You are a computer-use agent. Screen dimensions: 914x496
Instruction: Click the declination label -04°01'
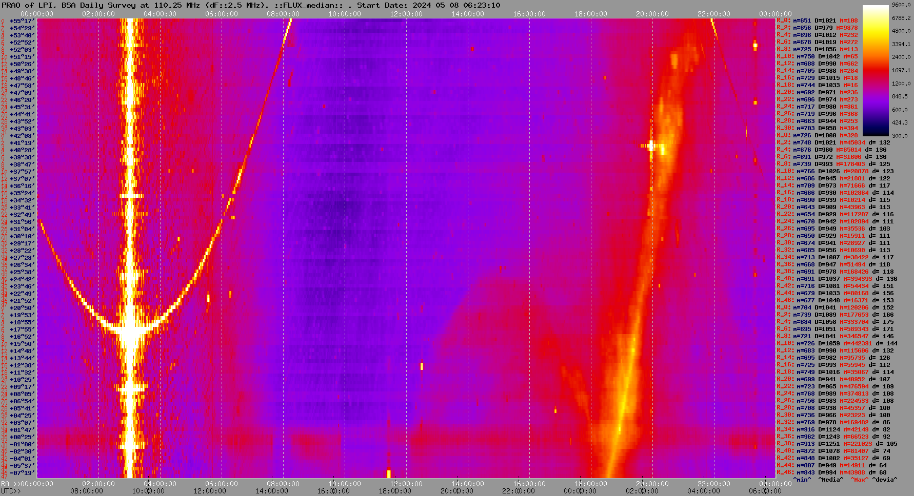click(22, 459)
